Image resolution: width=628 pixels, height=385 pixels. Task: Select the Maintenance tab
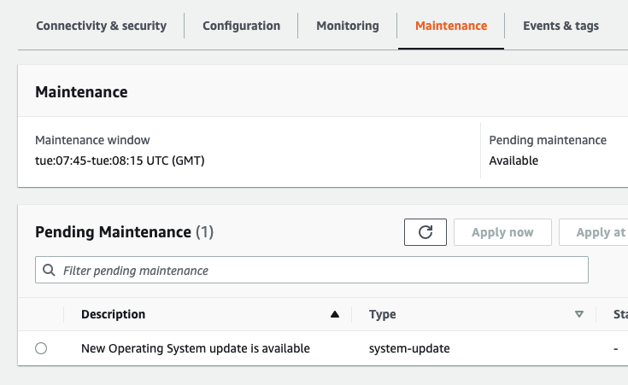pyautogui.click(x=450, y=26)
